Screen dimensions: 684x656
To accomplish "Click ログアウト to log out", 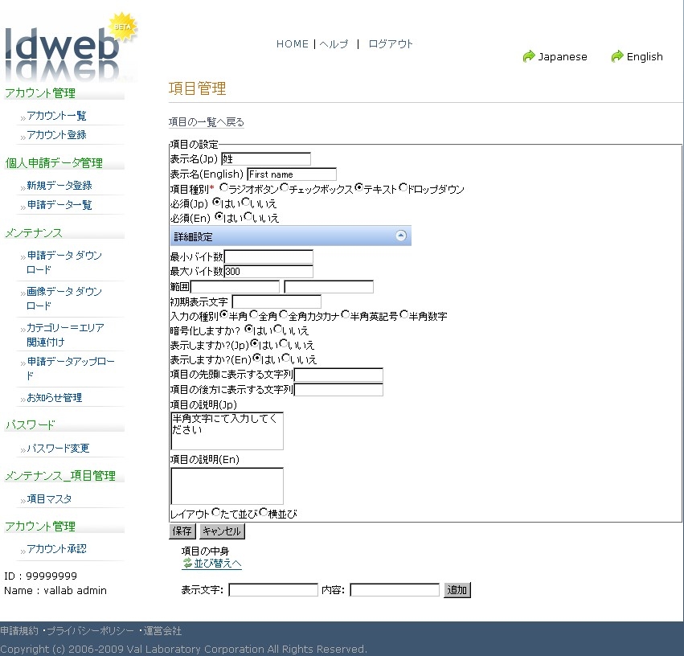I will (391, 44).
